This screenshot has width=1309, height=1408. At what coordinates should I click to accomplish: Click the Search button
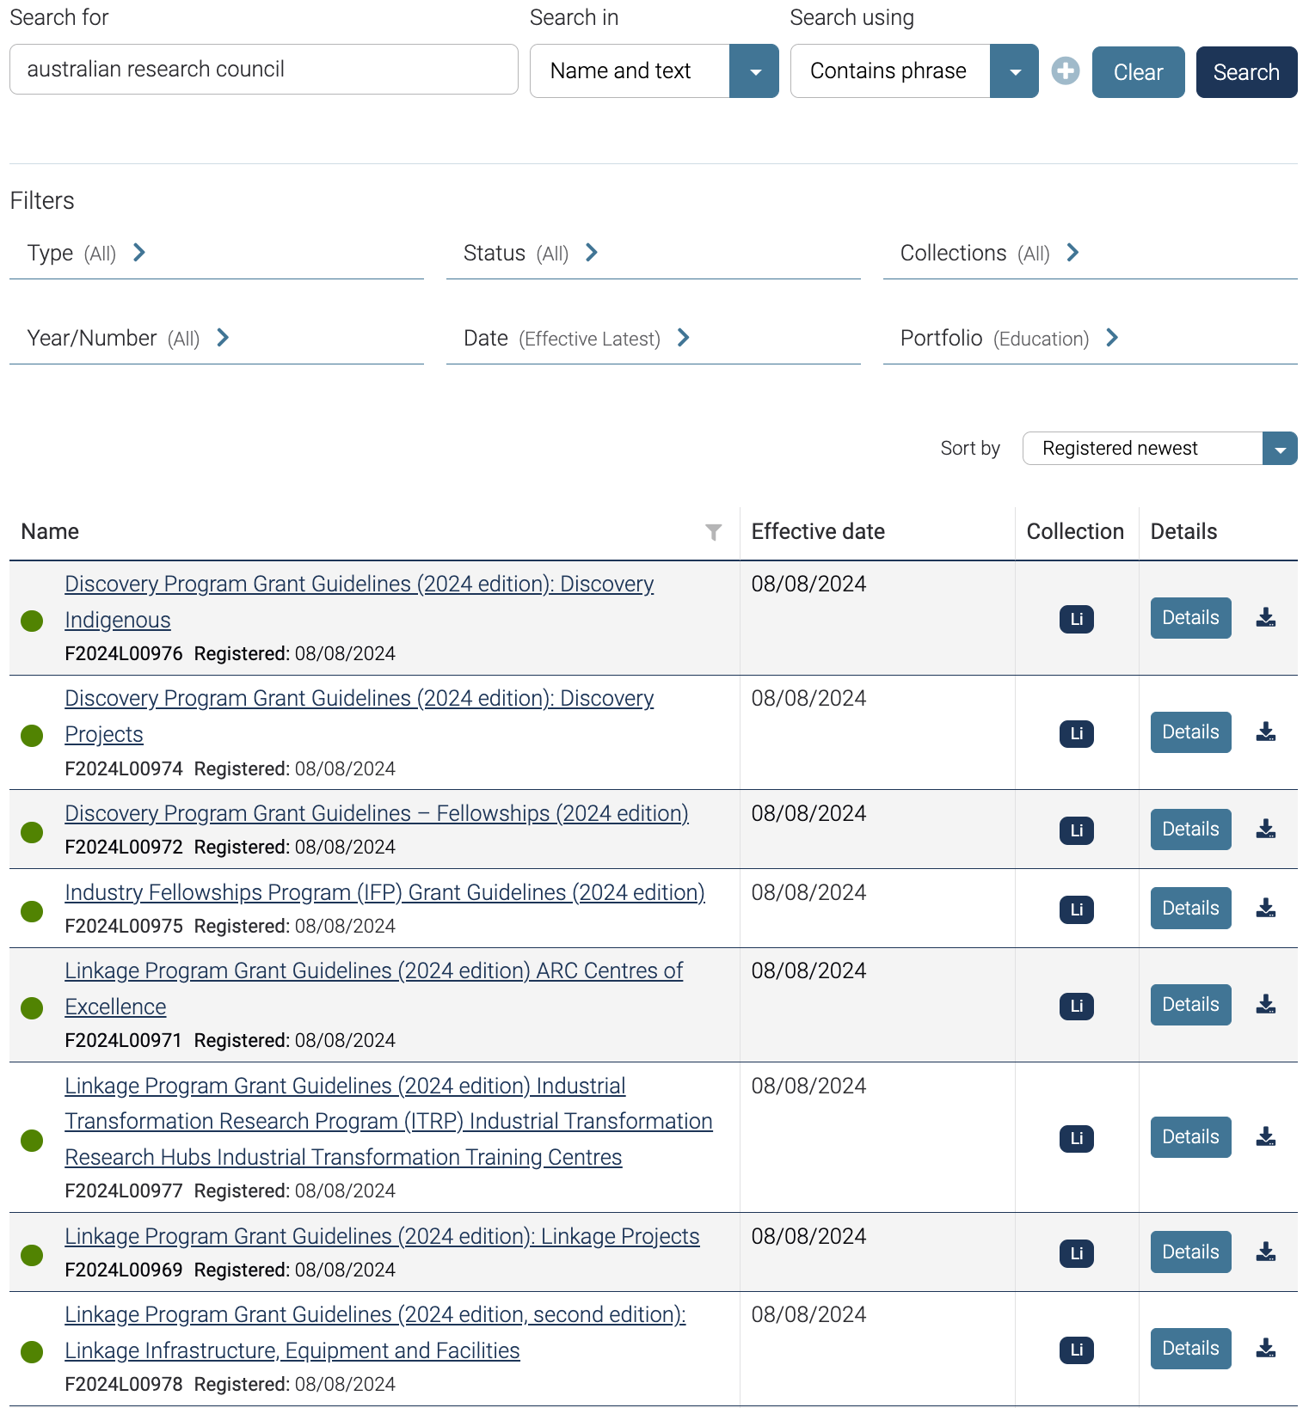pos(1246,72)
